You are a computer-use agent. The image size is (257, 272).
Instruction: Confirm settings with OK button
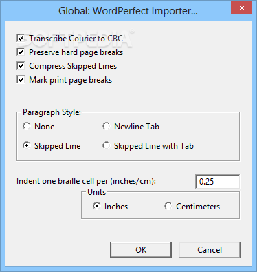[x=141, y=250]
